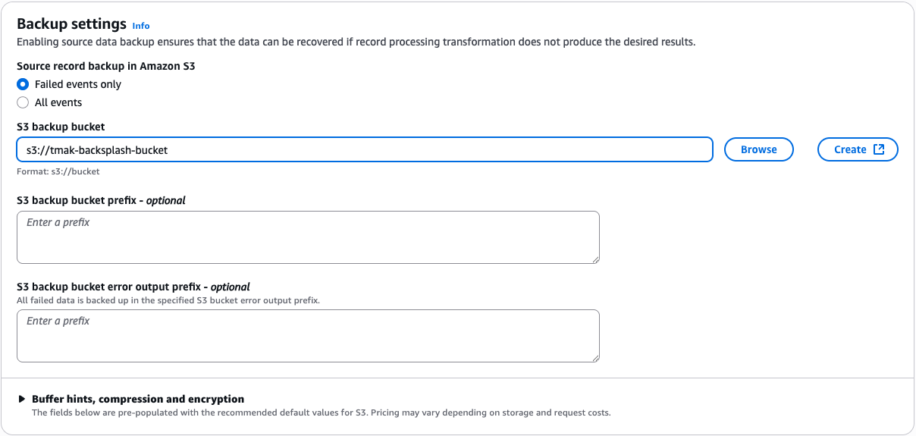Expand the Buffer hints section triangle arrow
Viewport: 916px width, 436px height.
[x=22, y=399]
